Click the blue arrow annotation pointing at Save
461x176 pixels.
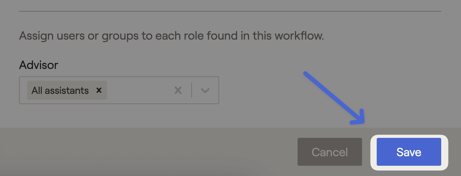[334, 98]
